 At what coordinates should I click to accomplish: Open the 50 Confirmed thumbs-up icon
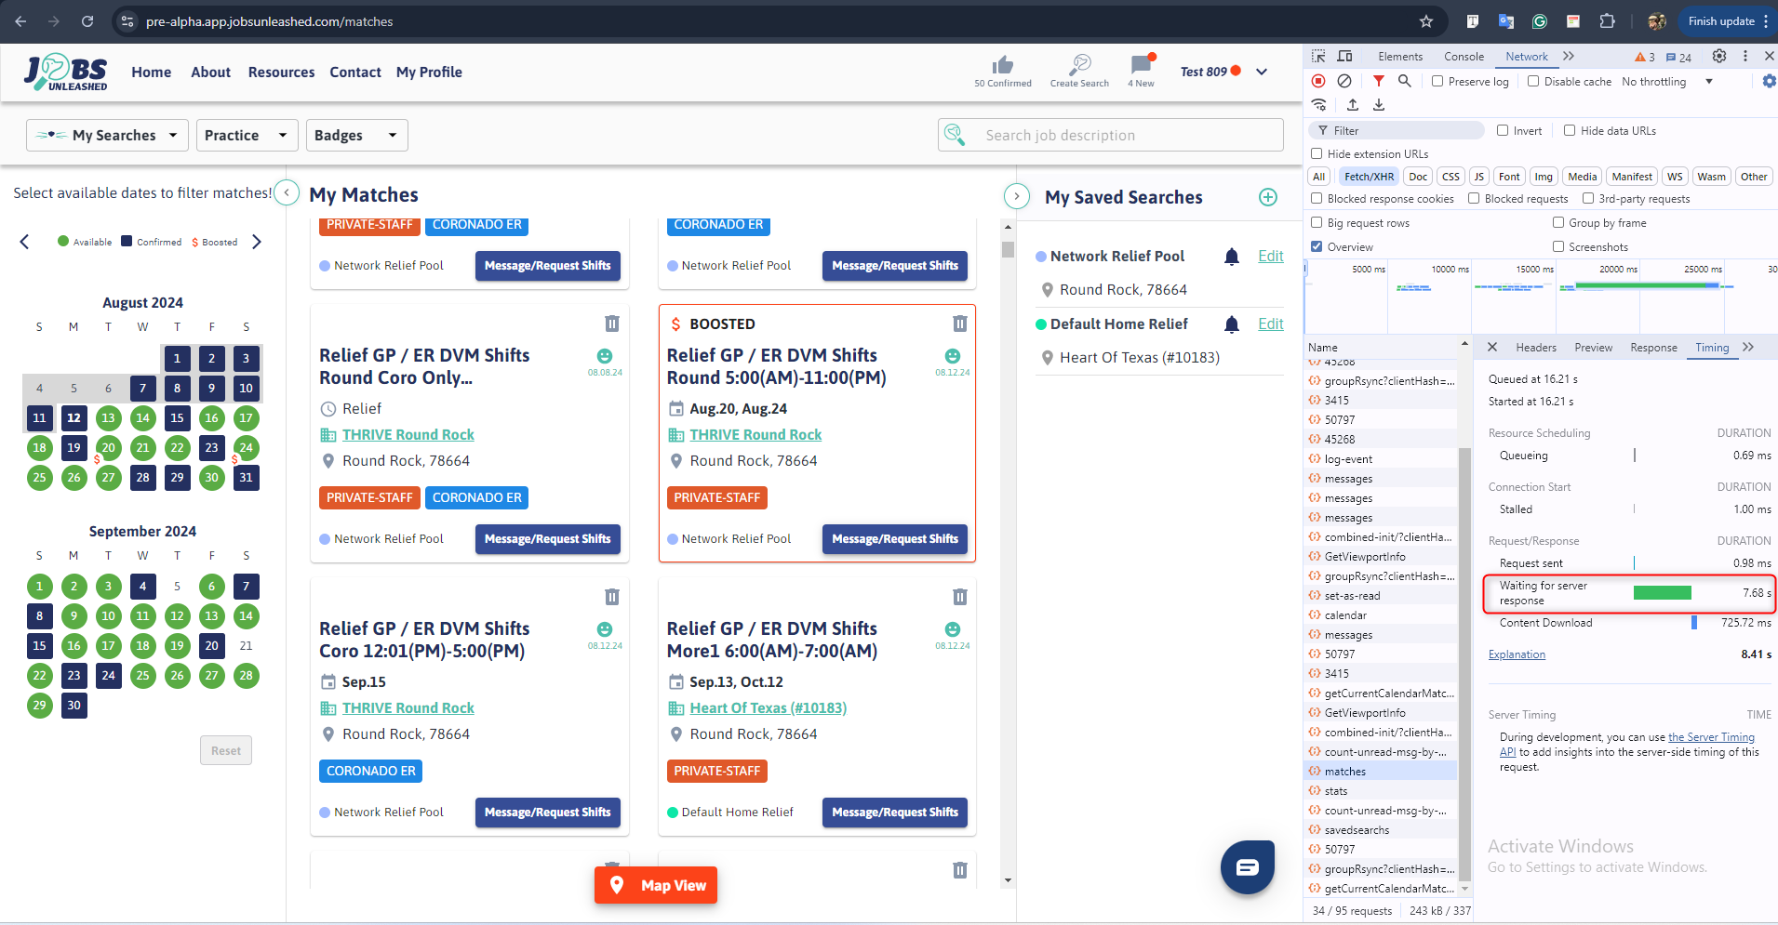[x=1002, y=65]
